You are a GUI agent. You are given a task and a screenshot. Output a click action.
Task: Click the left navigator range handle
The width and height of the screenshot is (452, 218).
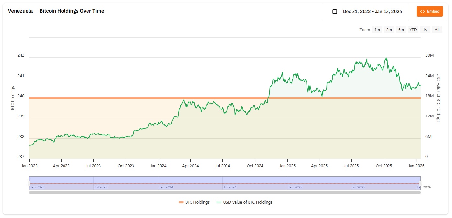click(x=29, y=183)
